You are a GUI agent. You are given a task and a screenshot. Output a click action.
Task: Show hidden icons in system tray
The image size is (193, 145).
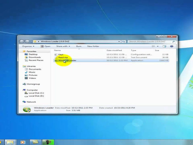coord(190,142)
